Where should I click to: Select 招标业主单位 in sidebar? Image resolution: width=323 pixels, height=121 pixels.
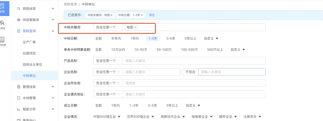point(32,65)
